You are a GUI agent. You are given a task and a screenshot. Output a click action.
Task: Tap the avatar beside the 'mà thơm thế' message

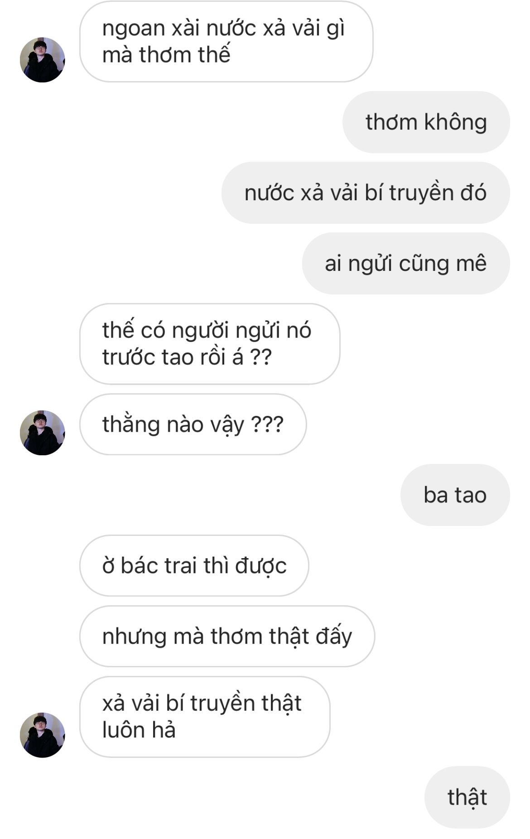(43, 60)
